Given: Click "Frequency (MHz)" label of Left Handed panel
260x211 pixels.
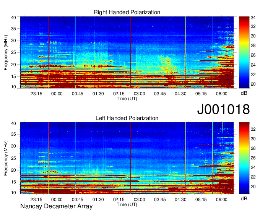Looking at the screenshot, I should (x=6, y=158).
